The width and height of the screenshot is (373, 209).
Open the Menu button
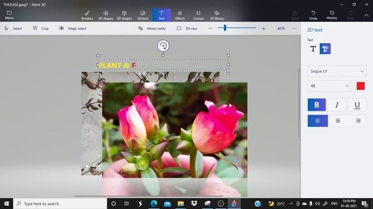pos(9,15)
